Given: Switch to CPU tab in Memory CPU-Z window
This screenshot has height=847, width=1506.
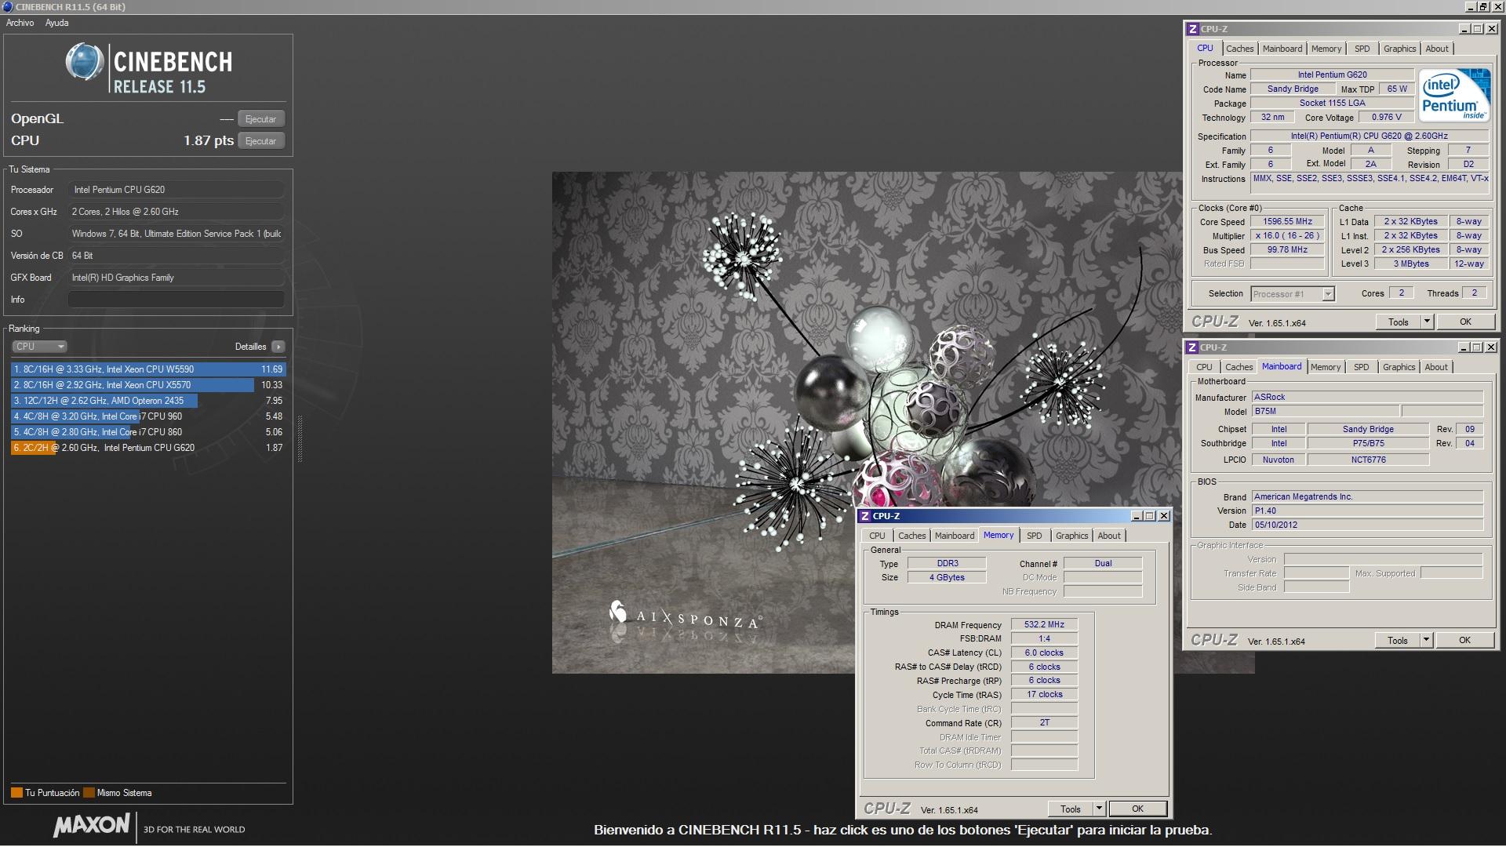Looking at the screenshot, I should tap(877, 536).
